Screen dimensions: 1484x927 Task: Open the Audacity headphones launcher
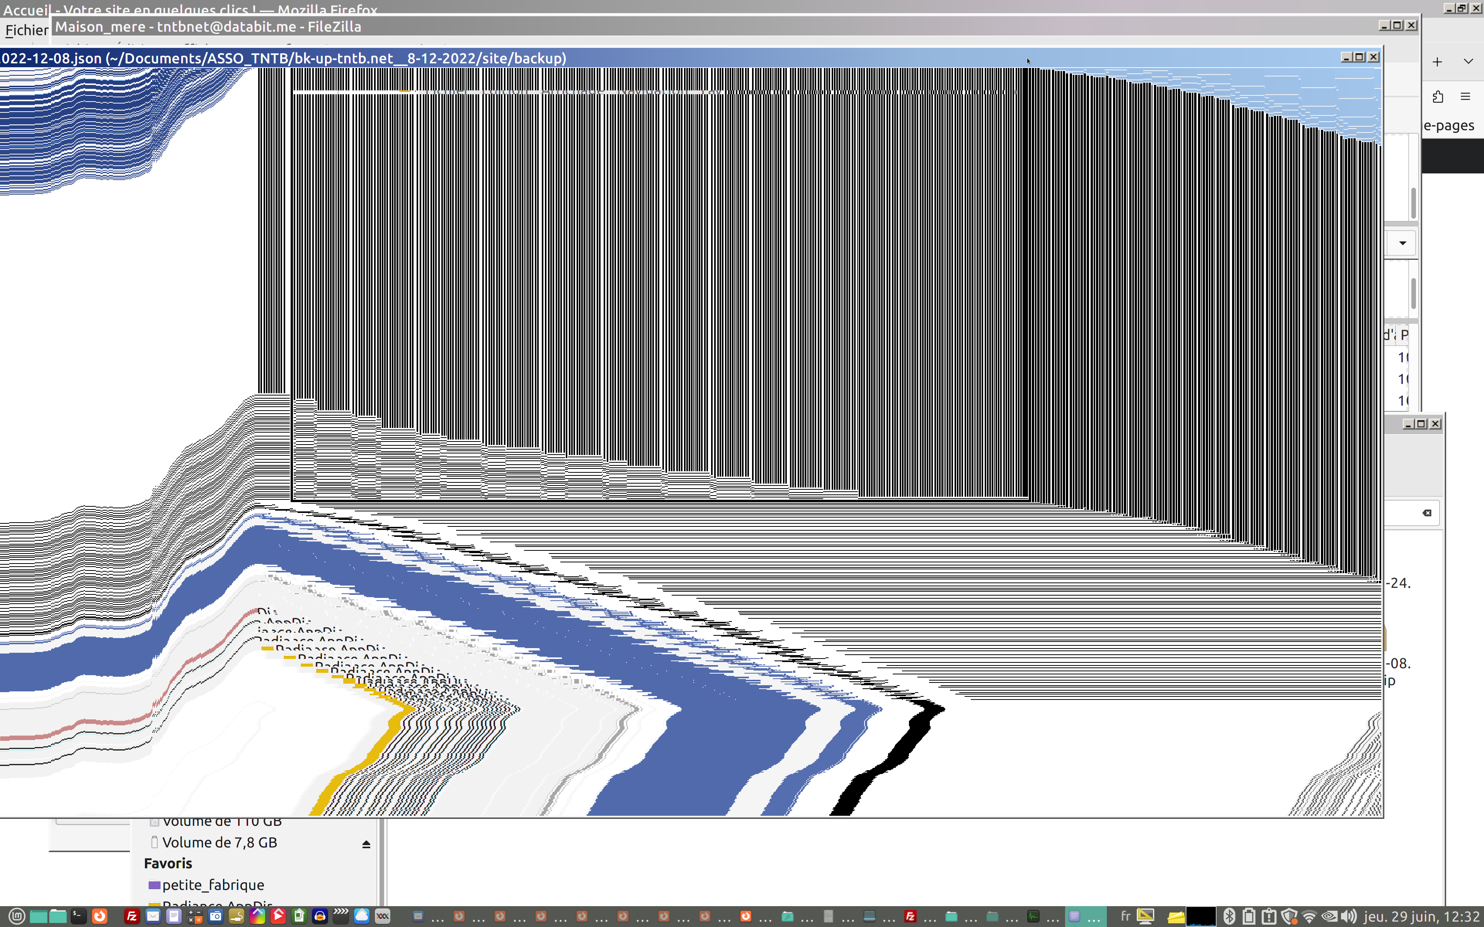(320, 916)
